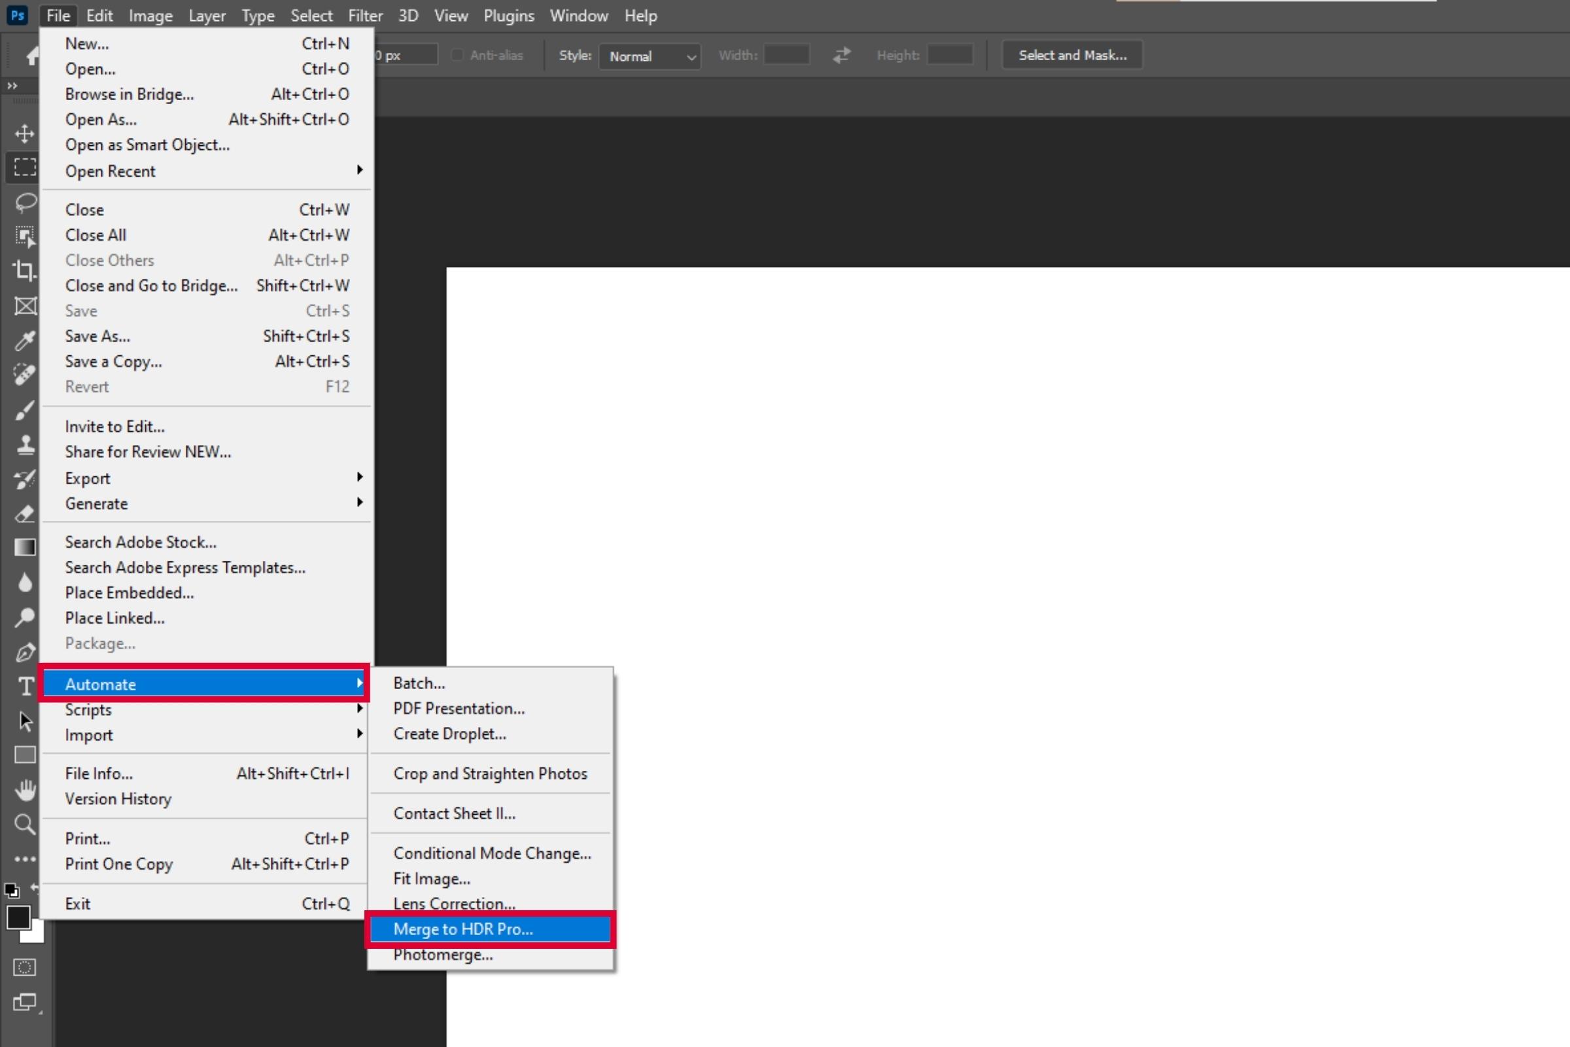Choose Place Embedded from File menu
This screenshot has height=1047, width=1570.
tap(207, 592)
